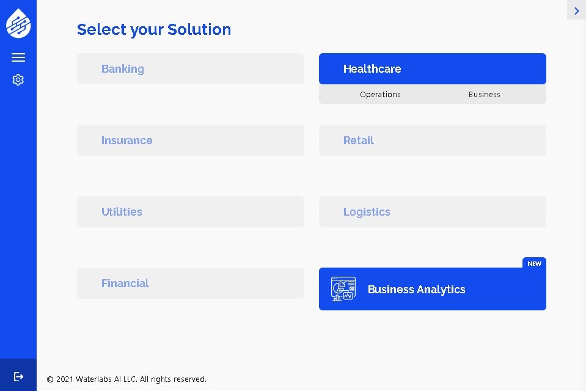The height and width of the screenshot is (391, 586).
Task: Select the Banking solution
Action: [x=190, y=68]
